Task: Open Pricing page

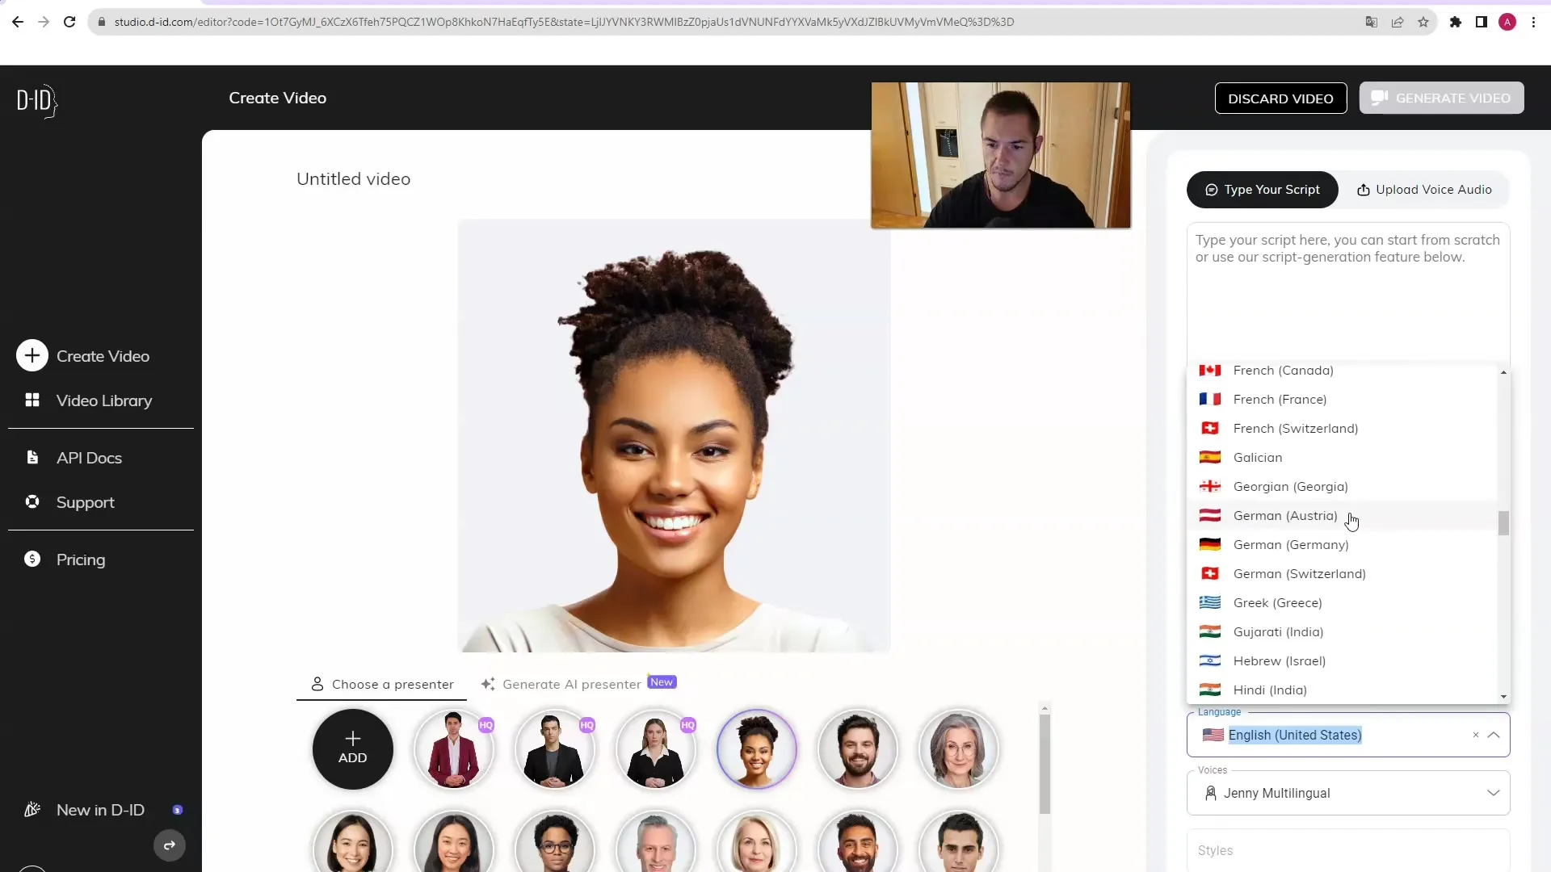Action: 80,559
